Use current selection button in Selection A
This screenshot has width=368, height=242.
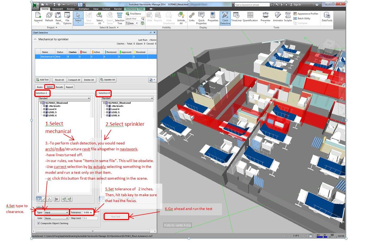[64, 199]
